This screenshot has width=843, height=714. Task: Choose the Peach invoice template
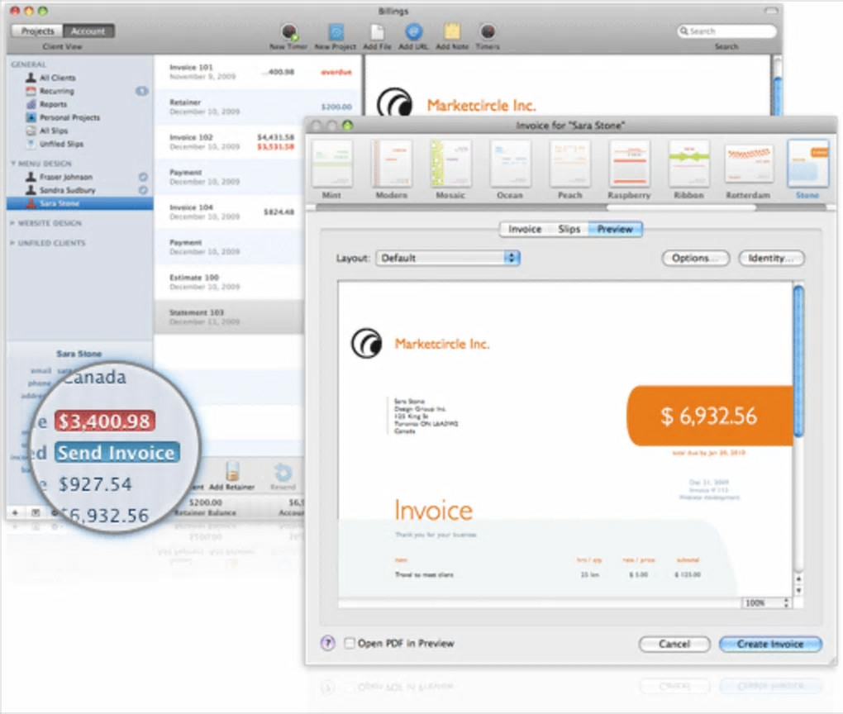[x=570, y=170]
